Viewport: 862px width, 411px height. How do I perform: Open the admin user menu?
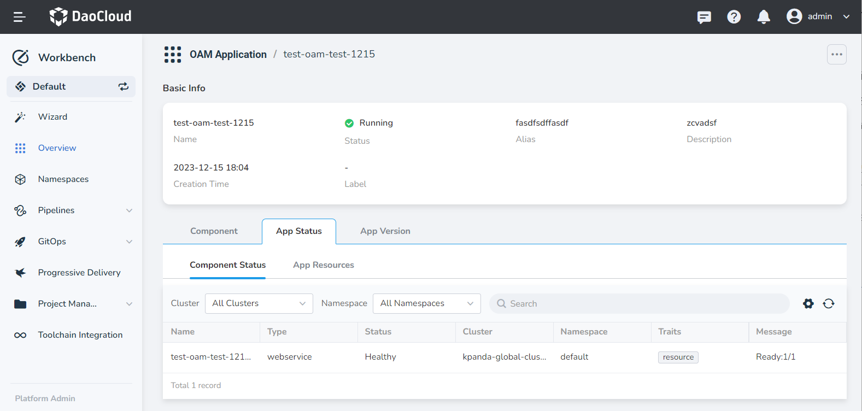tap(818, 17)
